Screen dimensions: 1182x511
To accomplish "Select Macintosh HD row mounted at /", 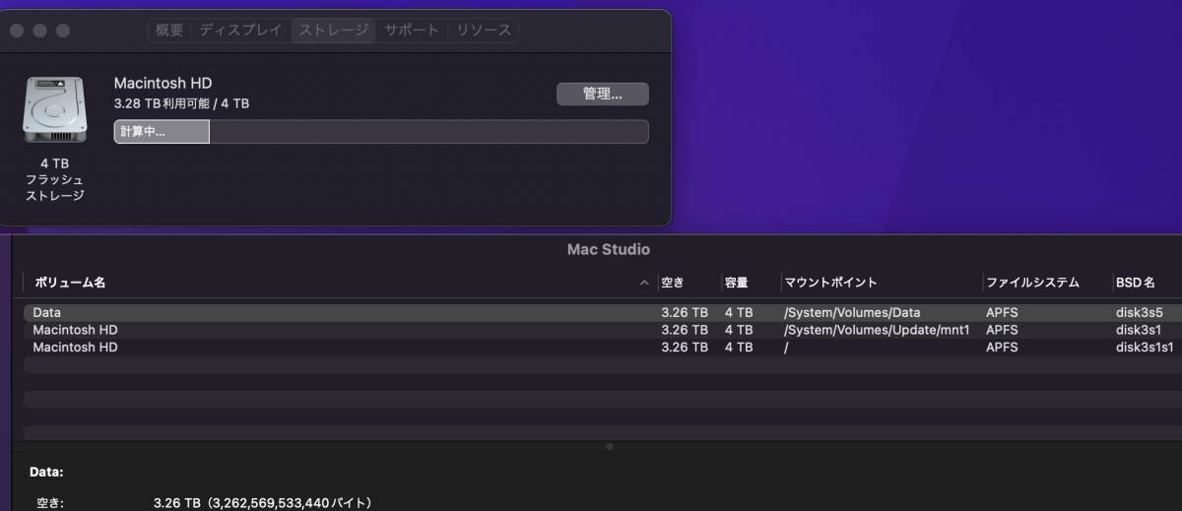I will 603,348.
